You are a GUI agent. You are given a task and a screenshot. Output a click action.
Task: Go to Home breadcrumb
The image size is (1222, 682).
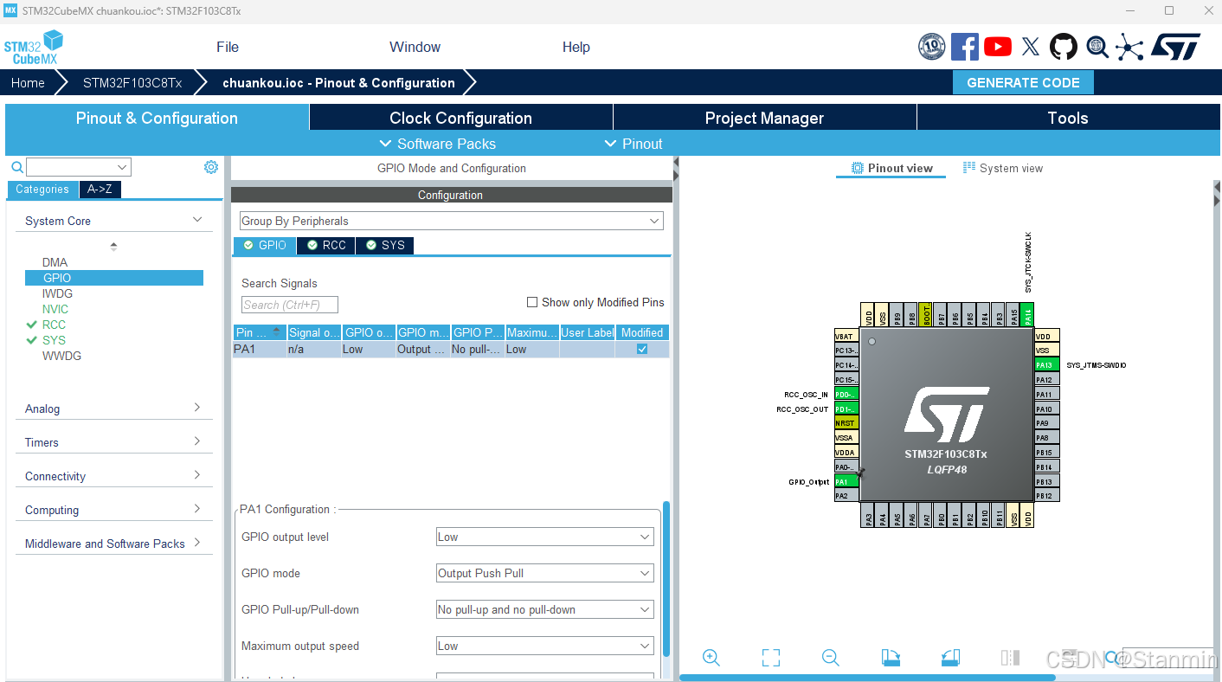click(28, 83)
